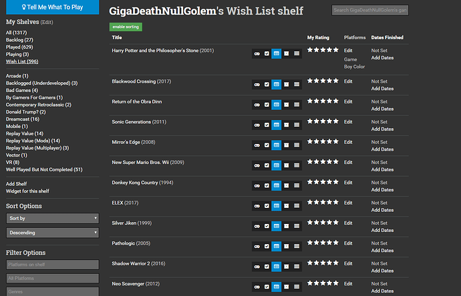The width and height of the screenshot is (461, 296).
Task: Open Pathologic (2005) title link
Action: click(x=131, y=243)
